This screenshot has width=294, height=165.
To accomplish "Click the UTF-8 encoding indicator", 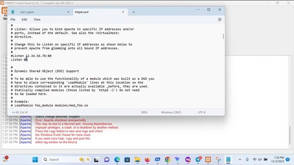I will (202, 112).
